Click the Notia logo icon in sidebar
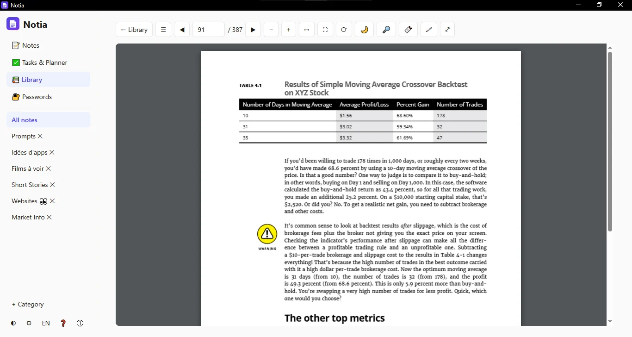Viewport: 632px width, 337px height. [x=13, y=24]
